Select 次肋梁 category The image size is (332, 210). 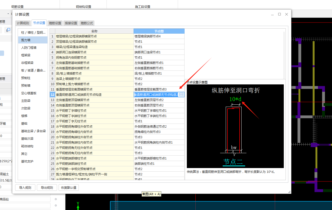click(x=33, y=108)
